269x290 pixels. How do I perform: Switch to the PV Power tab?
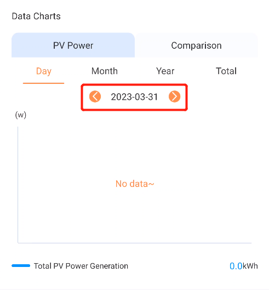(73, 45)
